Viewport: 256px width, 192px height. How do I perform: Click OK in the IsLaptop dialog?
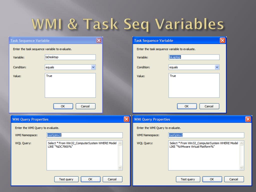pos(187,106)
